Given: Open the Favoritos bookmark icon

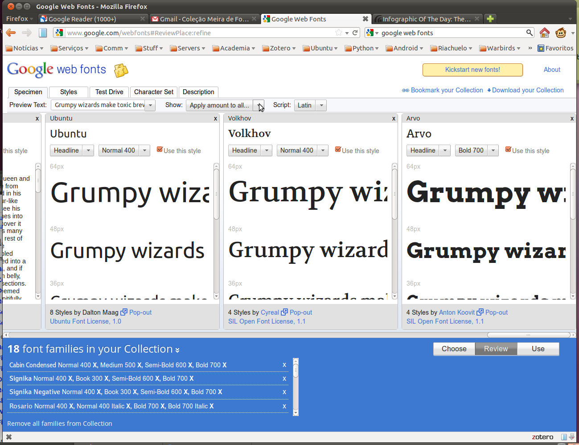Looking at the screenshot, I should 541,48.
